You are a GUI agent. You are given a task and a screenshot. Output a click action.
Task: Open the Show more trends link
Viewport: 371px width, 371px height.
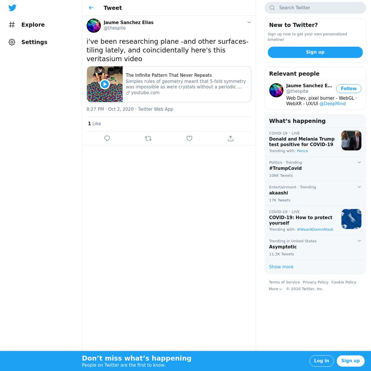tap(281, 267)
